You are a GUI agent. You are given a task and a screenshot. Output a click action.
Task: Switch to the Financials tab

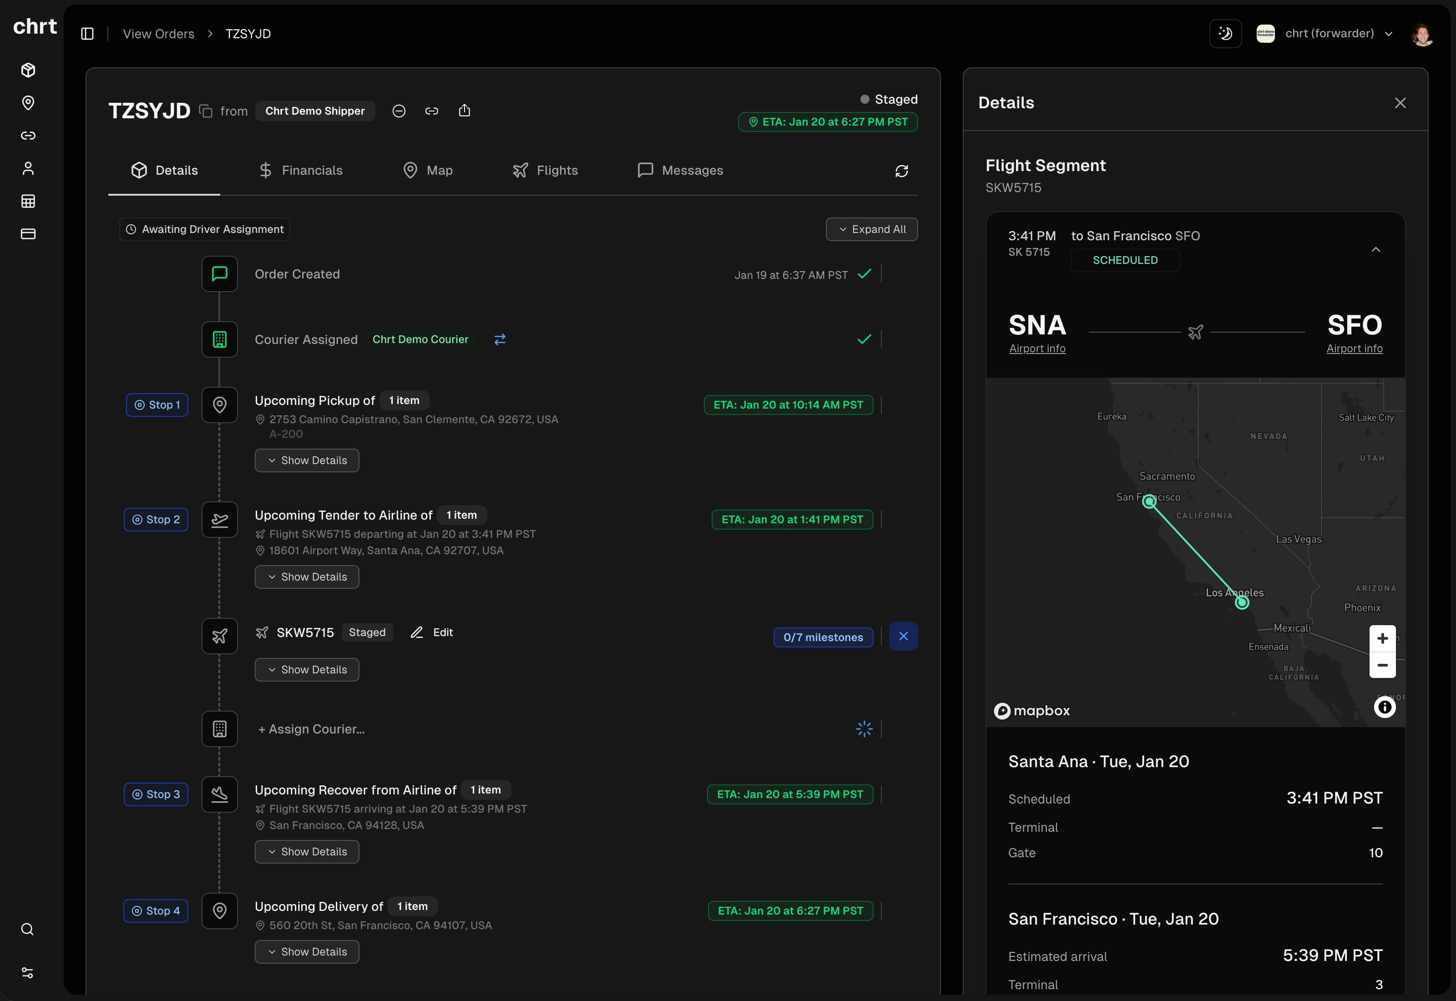[301, 170]
